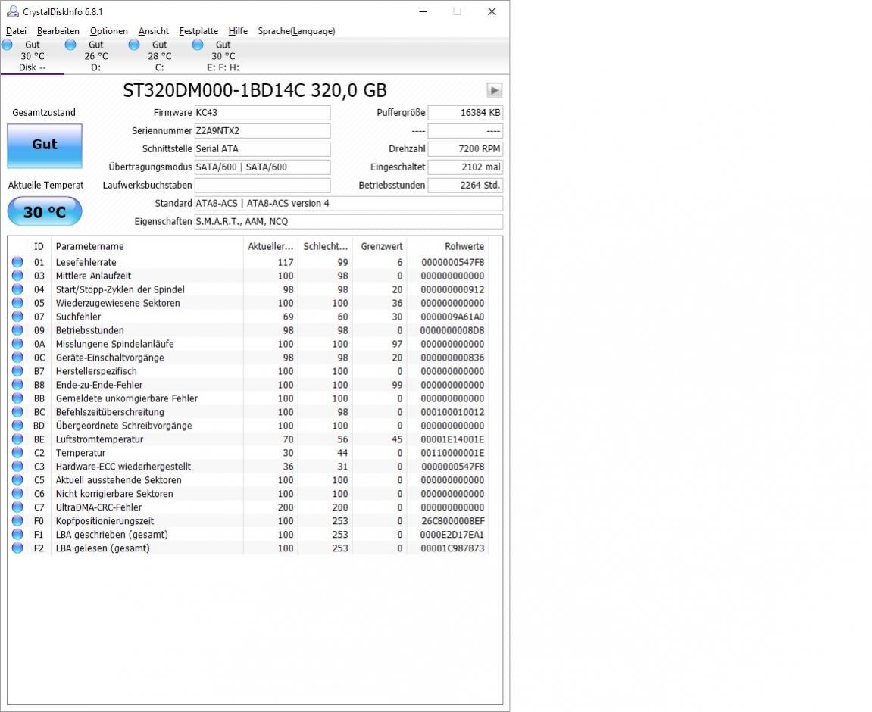Click status icon of Mittlere Anlaufzeit row
This screenshot has height=712, width=872.
[x=17, y=276]
